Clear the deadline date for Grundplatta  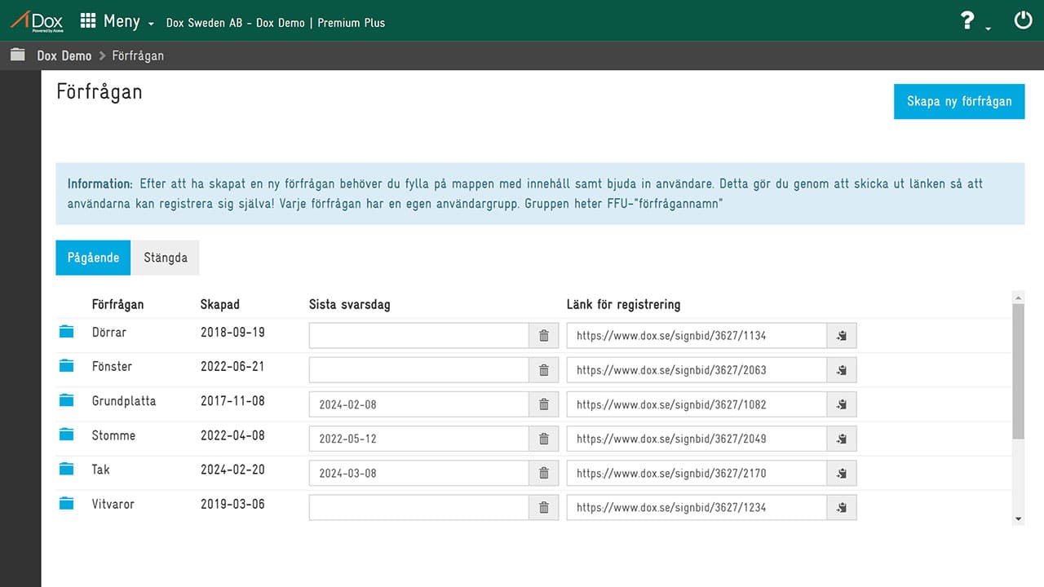tap(544, 404)
